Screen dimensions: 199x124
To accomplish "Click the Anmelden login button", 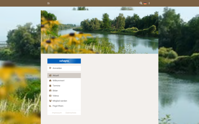I will coord(64,68).
